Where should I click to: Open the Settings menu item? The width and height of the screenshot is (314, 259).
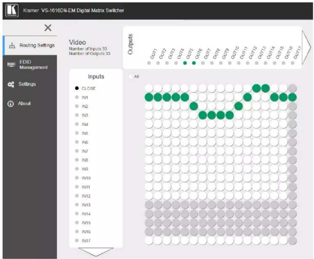tap(27, 84)
